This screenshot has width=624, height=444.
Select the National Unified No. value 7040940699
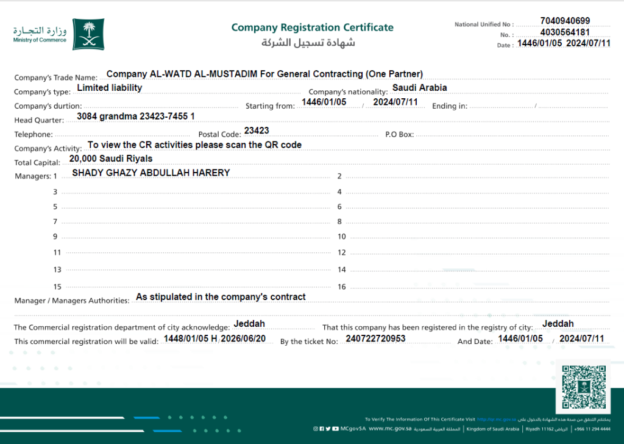[565, 21]
